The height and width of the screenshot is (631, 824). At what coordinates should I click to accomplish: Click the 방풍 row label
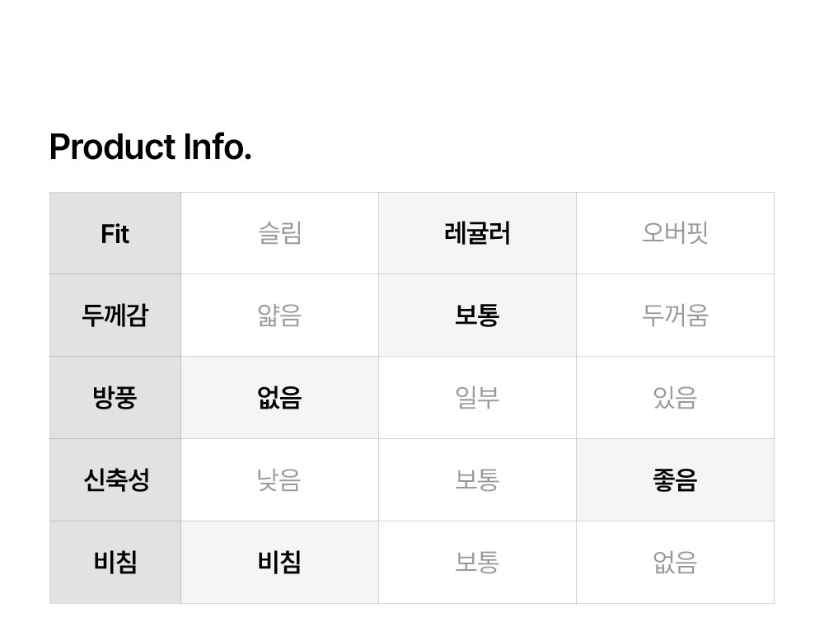pyautogui.click(x=115, y=398)
